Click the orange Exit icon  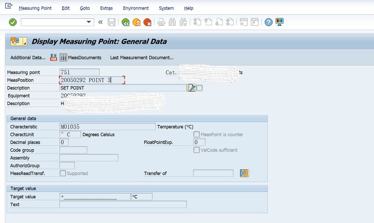tap(136, 22)
